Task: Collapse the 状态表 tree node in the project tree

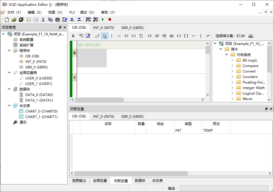Action: click(x=9, y=106)
